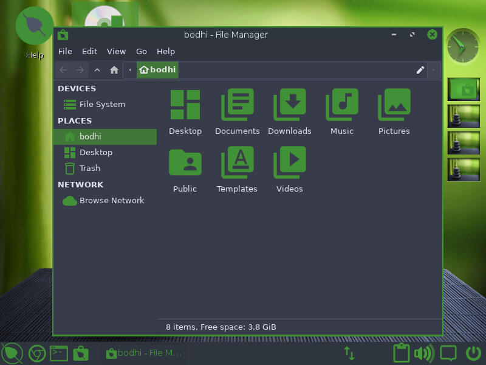Image resolution: width=486 pixels, height=365 pixels.
Task: Open Chromium browser from the taskbar
Action: coord(36,353)
